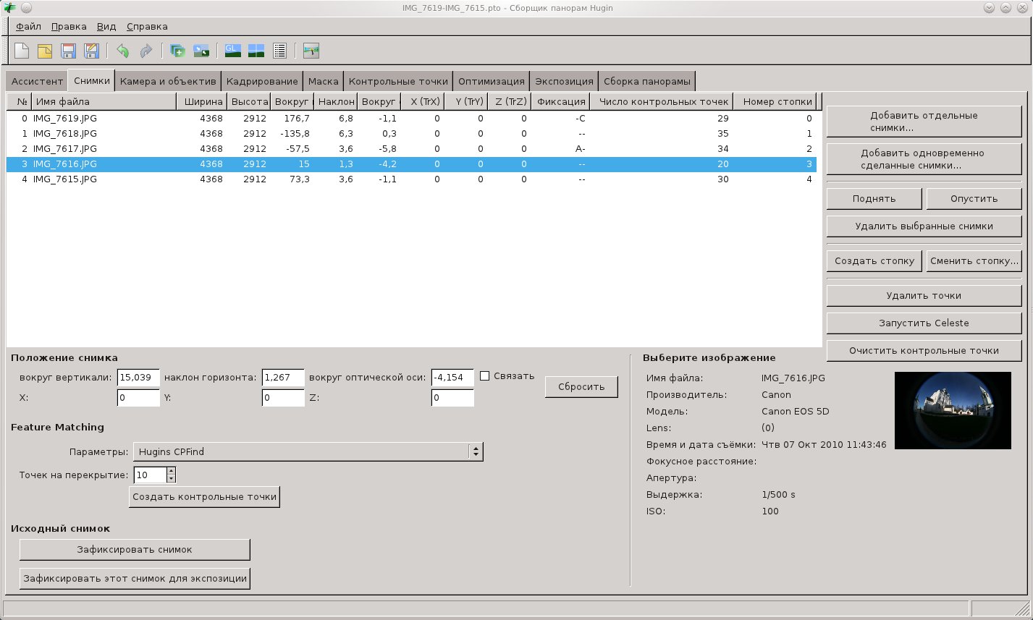
Task: Decrease points per overlap with down arrow
Action: click(171, 478)
